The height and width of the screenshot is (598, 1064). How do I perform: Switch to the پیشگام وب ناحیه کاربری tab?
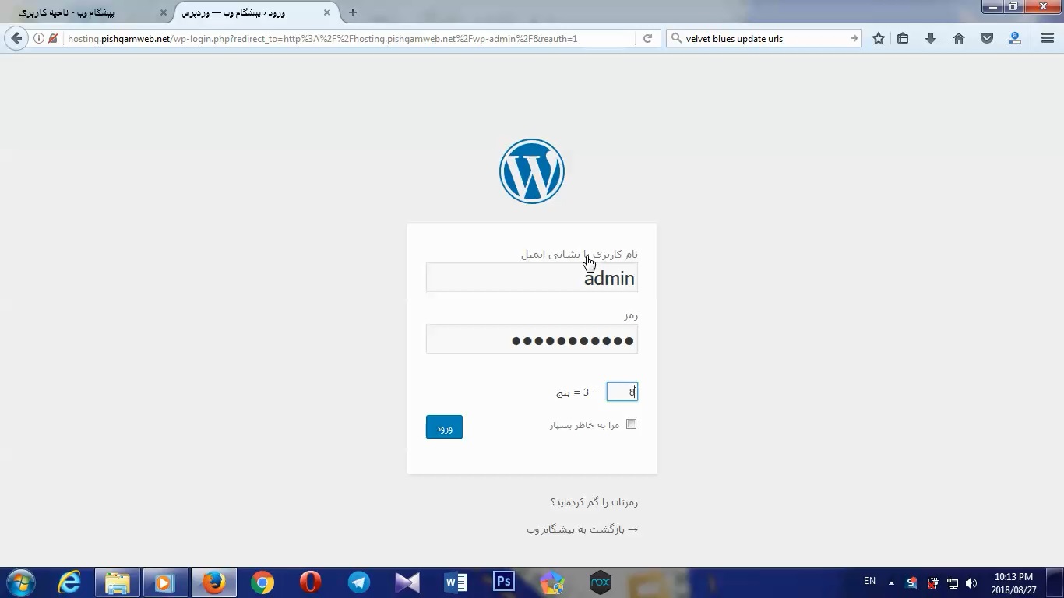point(86,13)
